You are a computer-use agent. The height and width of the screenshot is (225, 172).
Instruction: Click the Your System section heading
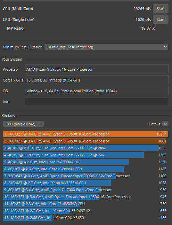click(x=12, y=59)
